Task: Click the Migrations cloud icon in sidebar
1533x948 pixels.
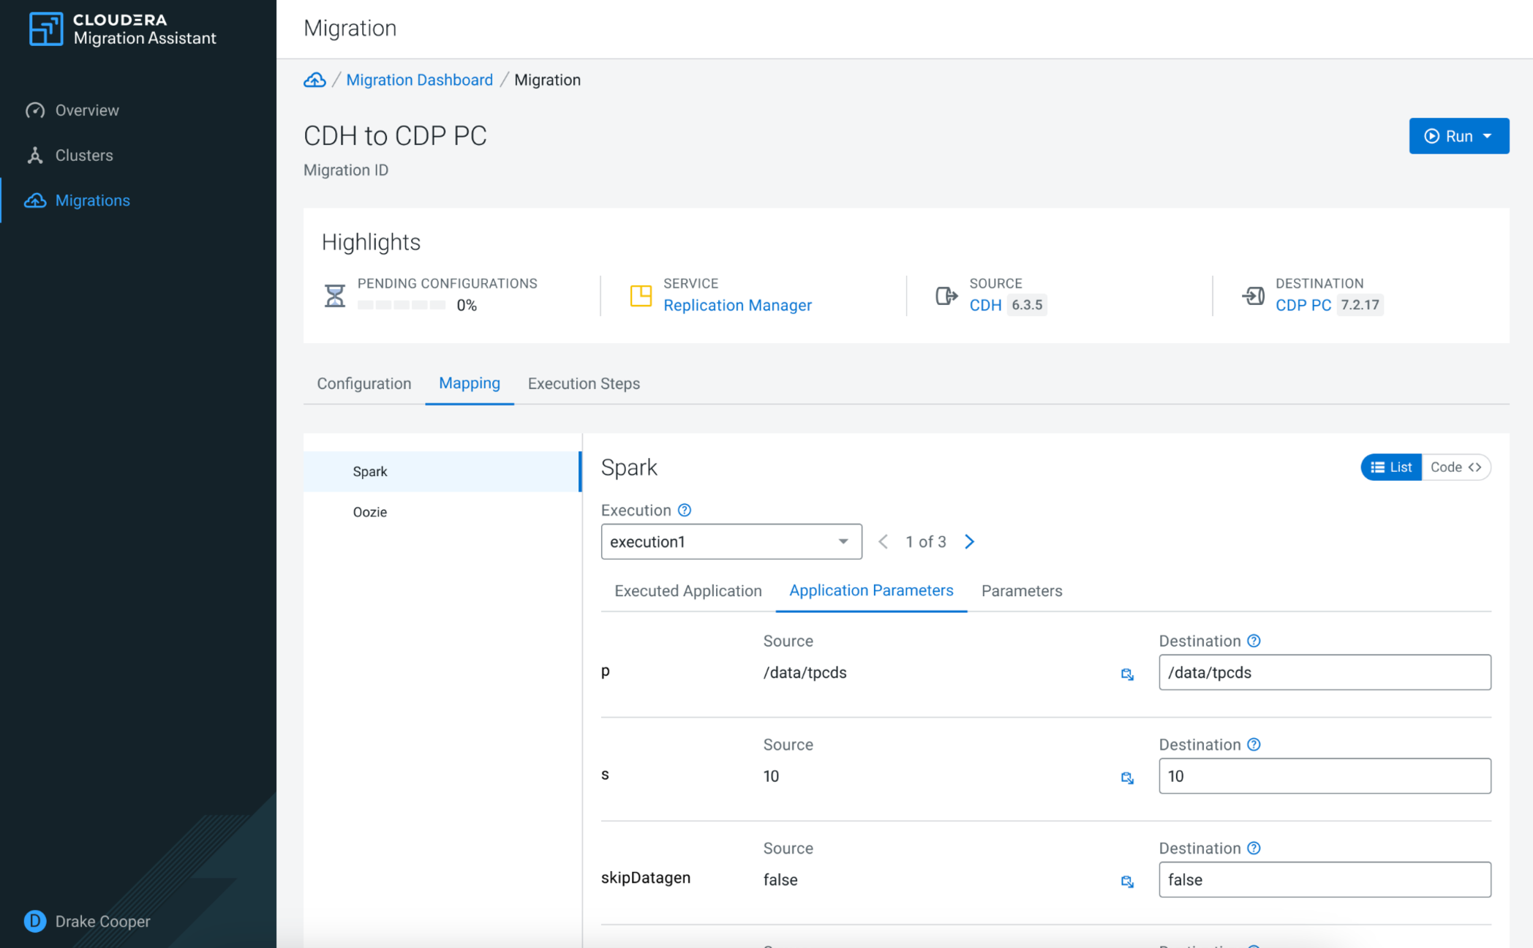Action: pyautogui.click(x=35, y=200)
